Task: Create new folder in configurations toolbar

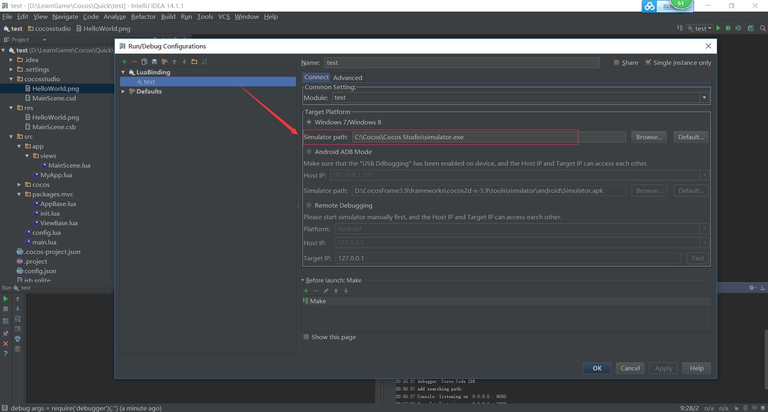Action: 194,62
